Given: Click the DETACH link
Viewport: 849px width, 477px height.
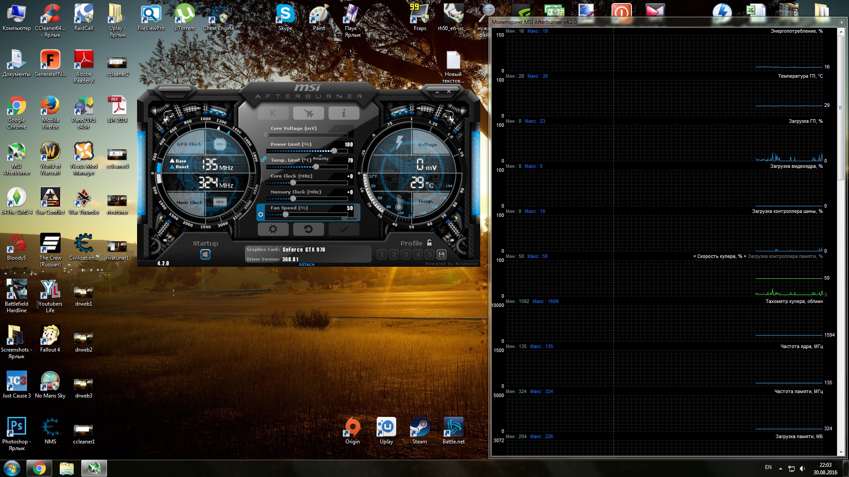Looking at the screenshot, I should click(306, 265).
